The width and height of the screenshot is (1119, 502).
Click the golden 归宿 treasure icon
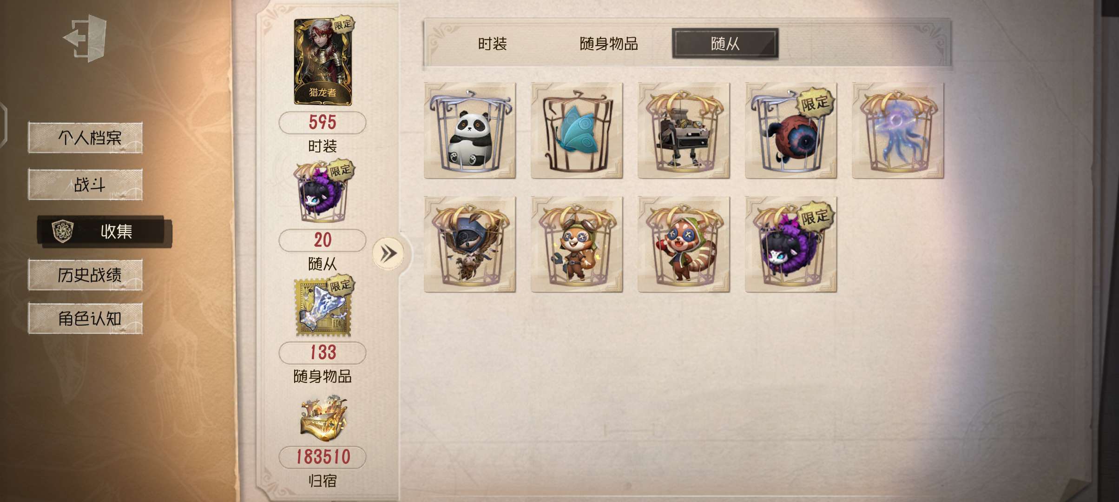pyautogui.click(x=323, y=418)
